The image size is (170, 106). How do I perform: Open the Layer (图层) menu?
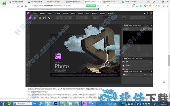[x=65, y=14]
